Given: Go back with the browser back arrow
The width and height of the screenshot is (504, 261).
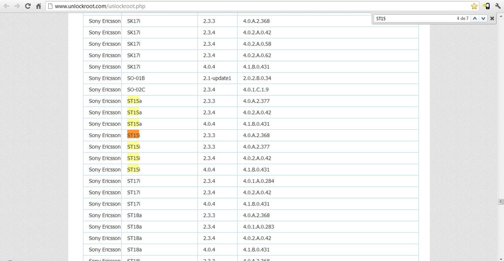Looking at the screenshot, I should tap(6, 6).
